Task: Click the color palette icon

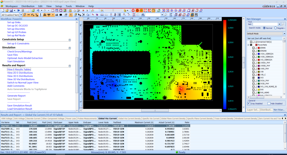Action: coord(125,10)
